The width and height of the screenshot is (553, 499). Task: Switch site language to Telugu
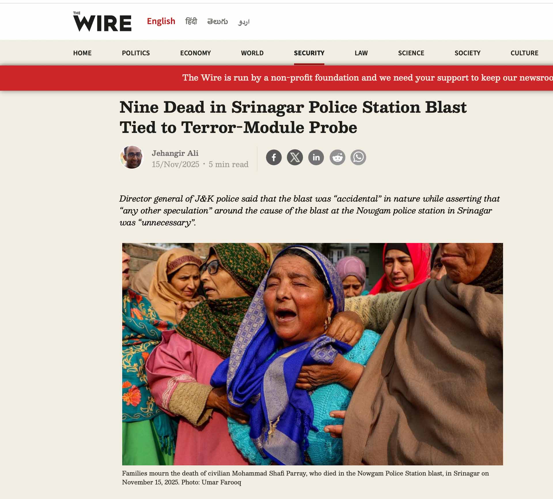tap(217, 22)
